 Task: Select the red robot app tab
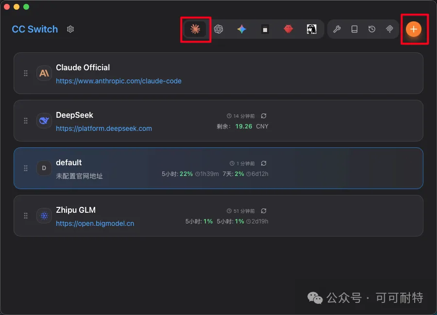point(288,29)
